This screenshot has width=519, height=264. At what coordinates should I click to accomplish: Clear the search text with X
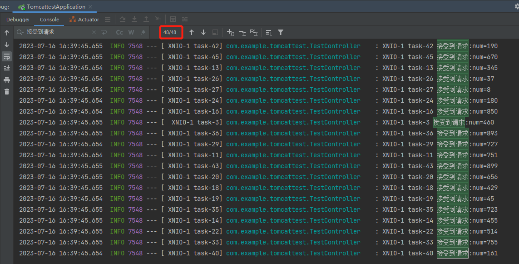point(94,32)
